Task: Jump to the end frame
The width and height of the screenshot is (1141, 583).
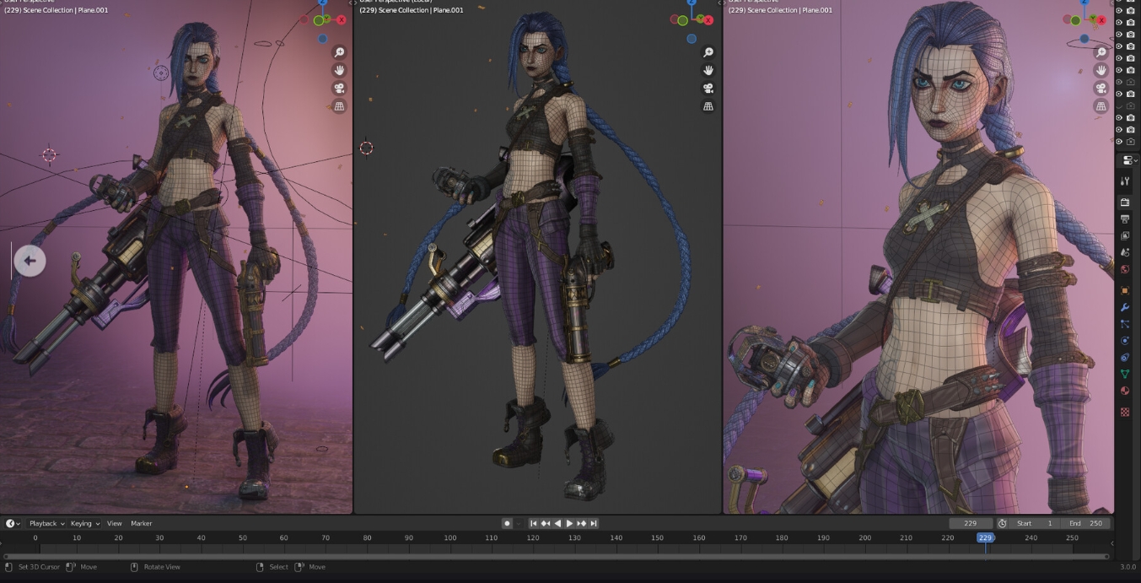Action: click(x=594, y=523)
